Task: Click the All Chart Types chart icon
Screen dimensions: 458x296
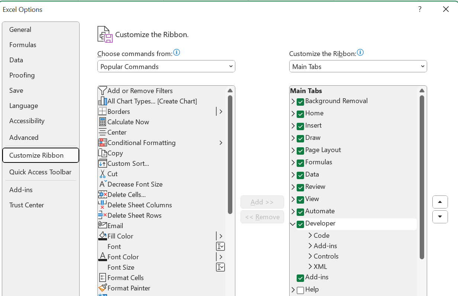Action: [102, 101]
